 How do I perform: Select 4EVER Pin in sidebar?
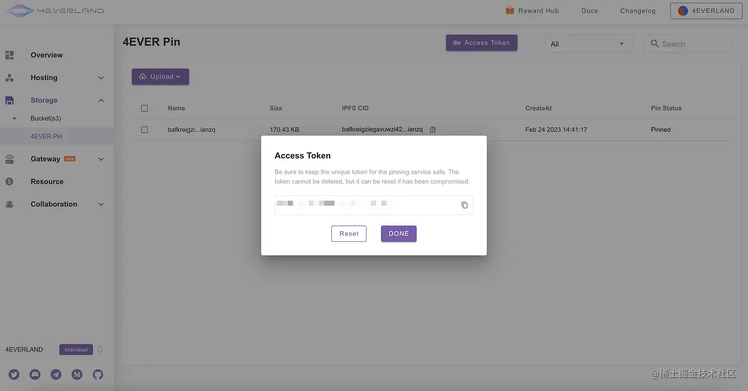pyautogui.click(x=46, y=136)
